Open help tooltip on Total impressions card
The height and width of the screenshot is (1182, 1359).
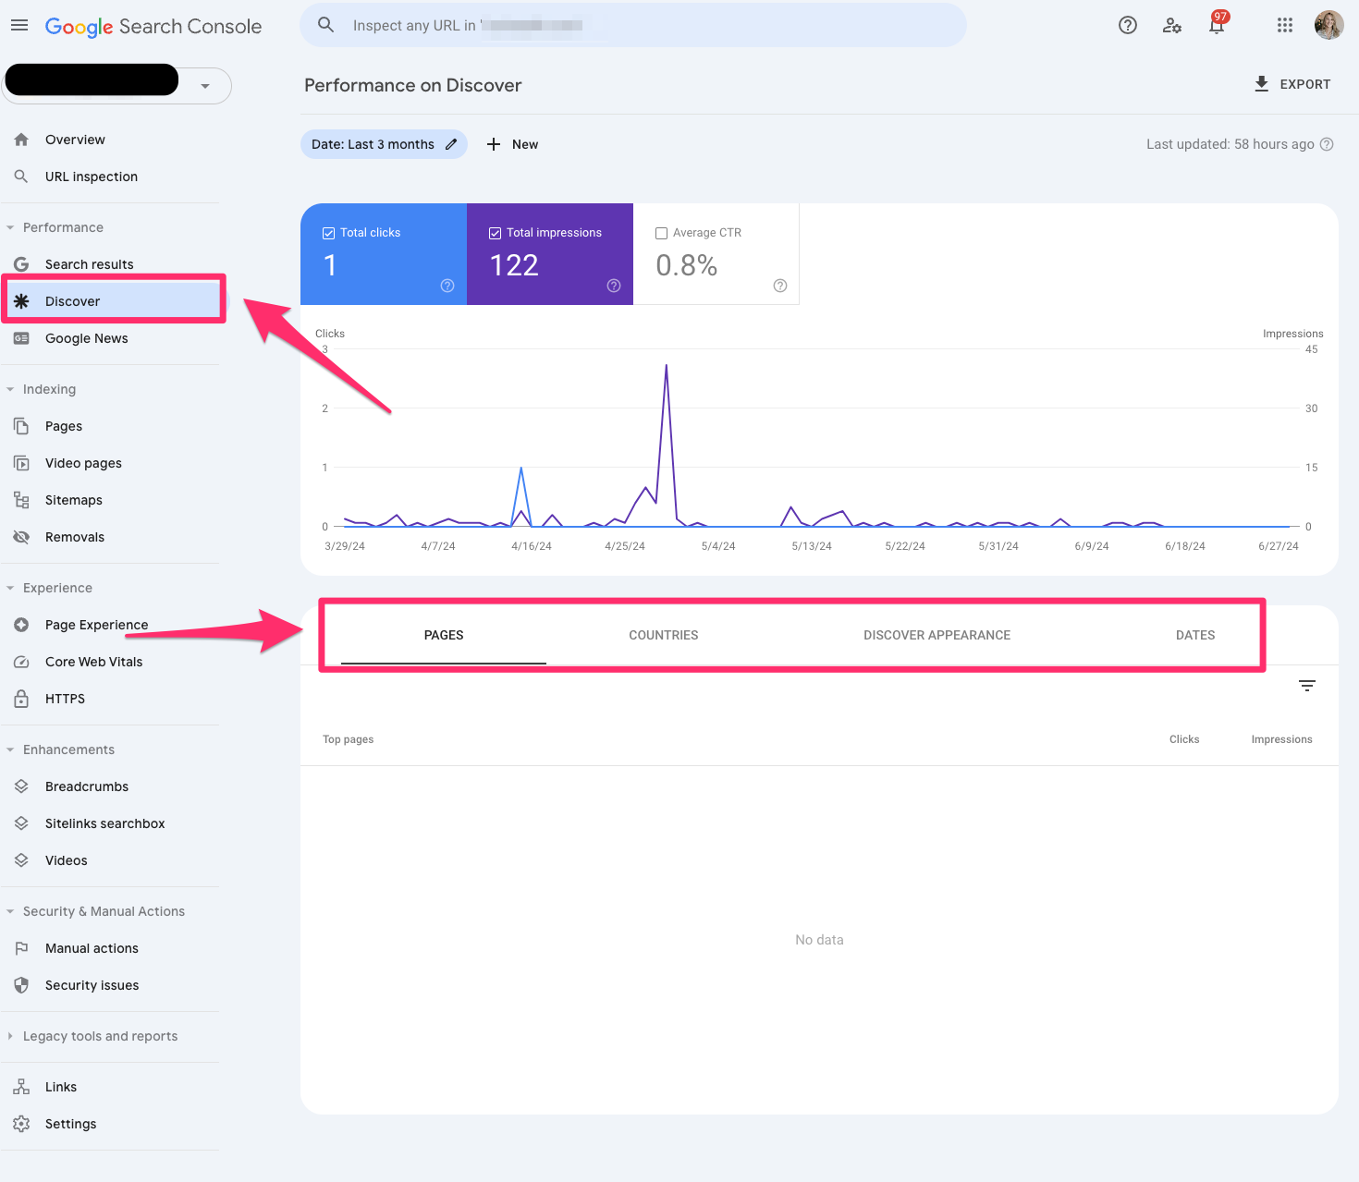614,286
